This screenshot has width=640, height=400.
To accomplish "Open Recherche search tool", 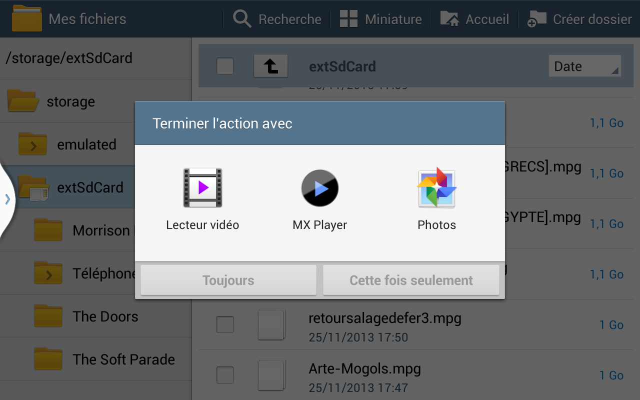I will tap(277, 19).
